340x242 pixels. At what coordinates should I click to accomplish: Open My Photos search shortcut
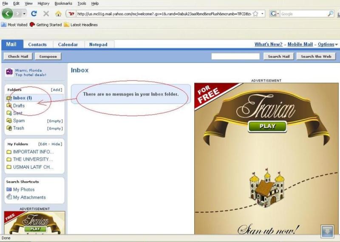(x=24, y=190)
